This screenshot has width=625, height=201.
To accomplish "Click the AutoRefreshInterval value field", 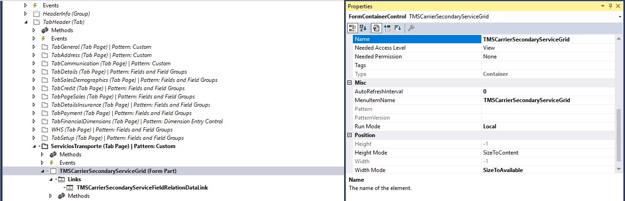I will [548, 92].
